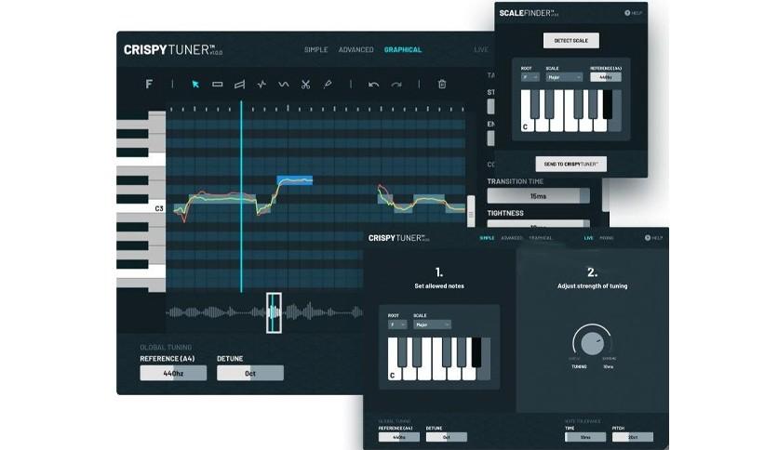This screenshot has width=778, height=450.
Task: Click the waveform overview selection box
Action: coord(274,312)
